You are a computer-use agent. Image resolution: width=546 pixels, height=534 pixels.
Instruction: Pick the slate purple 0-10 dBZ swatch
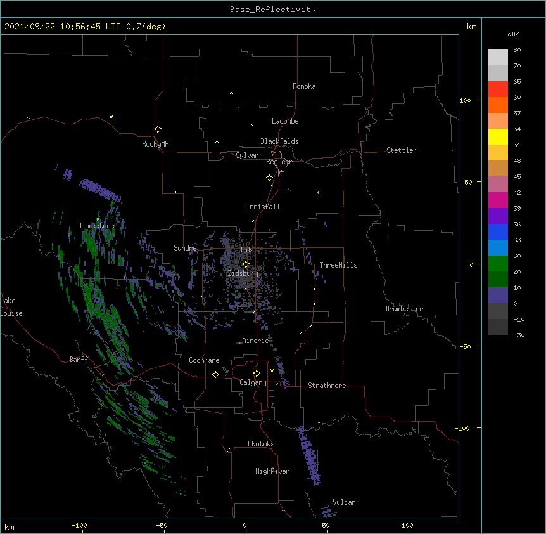[498, 296]
